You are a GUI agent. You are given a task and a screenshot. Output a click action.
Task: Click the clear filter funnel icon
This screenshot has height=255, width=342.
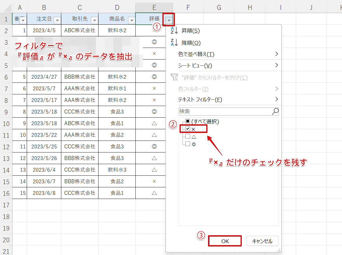174,78
